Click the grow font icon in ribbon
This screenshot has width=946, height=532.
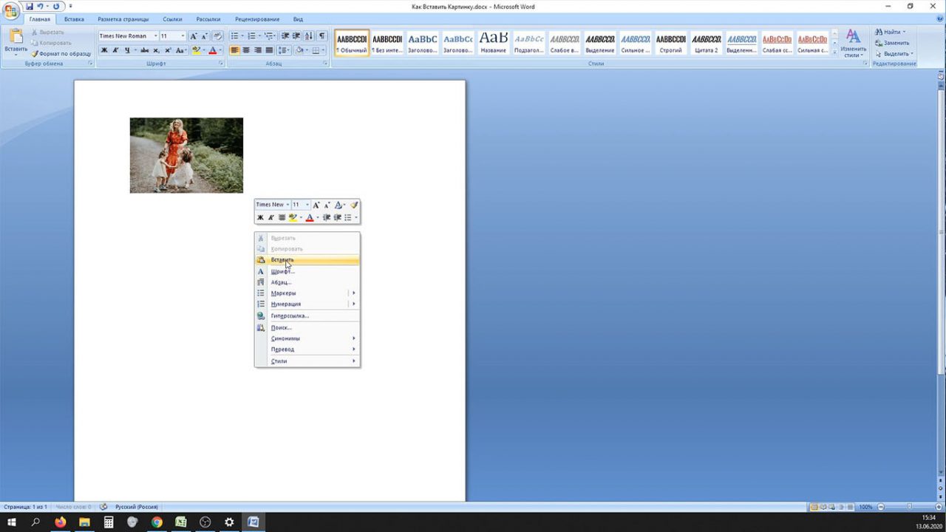[194, 36]
